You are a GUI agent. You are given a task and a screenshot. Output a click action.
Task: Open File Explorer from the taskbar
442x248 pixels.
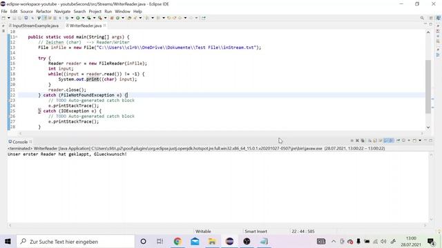[x=212, y=242]
